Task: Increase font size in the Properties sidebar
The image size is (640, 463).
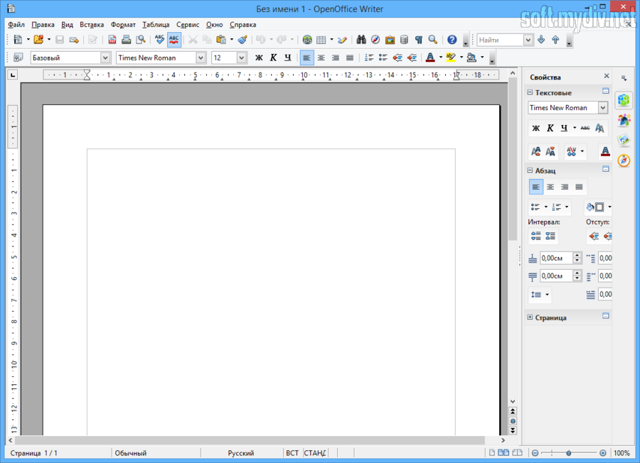Action: tap(536, 152)
